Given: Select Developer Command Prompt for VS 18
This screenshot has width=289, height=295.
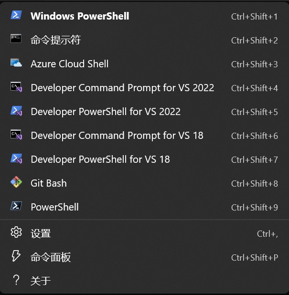Looking at the screenshot, I should coord(144,136).
